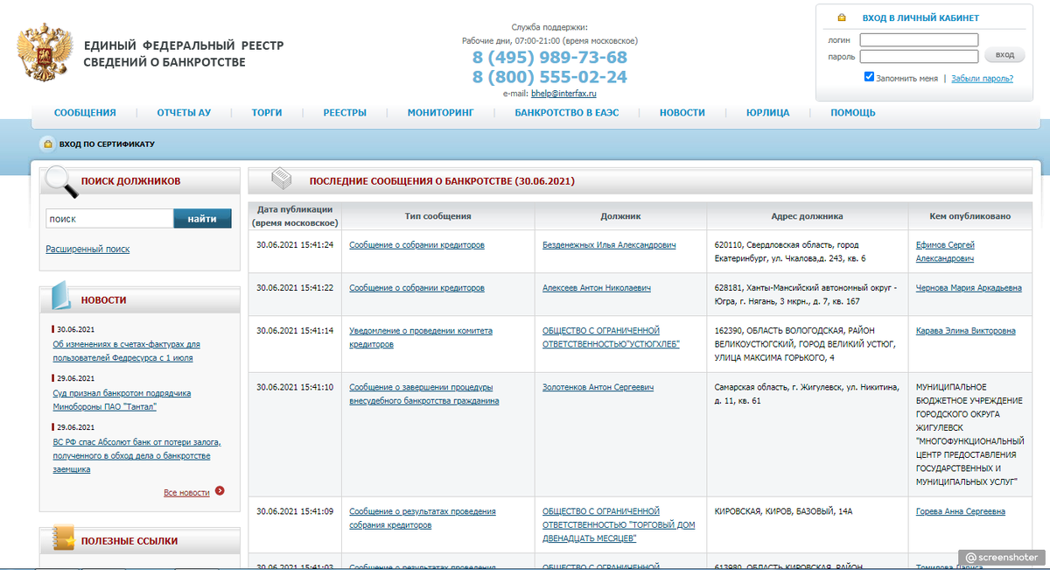
Task: Open the РЕЕСТРЫ menu
Action: [345, 113]
